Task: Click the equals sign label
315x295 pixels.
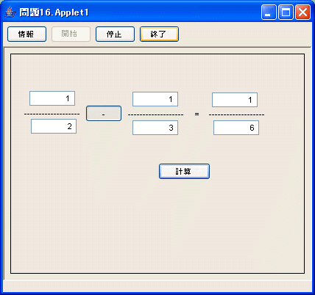Action: [197, 114]
